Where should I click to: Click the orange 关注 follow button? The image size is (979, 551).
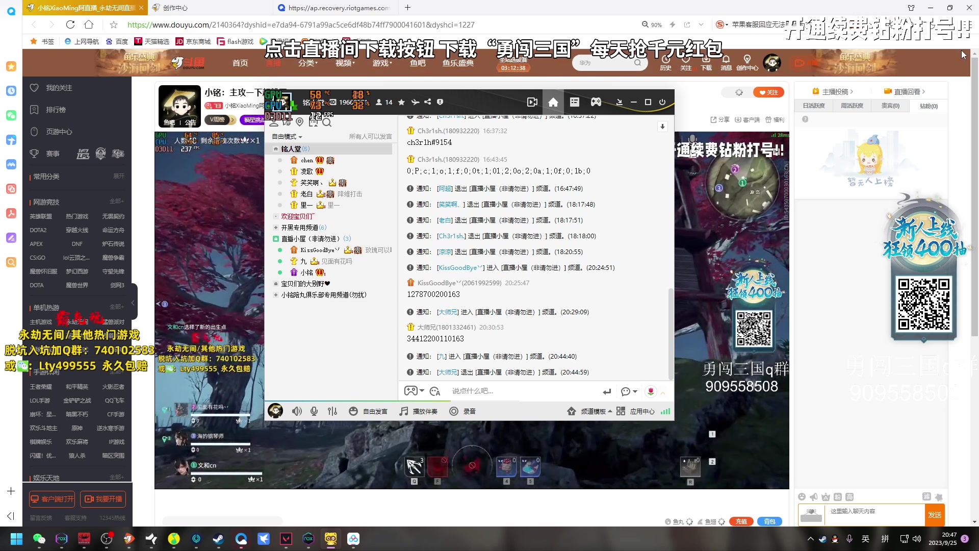click(x=768, y=92)
